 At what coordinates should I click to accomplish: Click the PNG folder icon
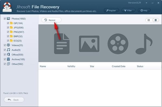(11, 32)
